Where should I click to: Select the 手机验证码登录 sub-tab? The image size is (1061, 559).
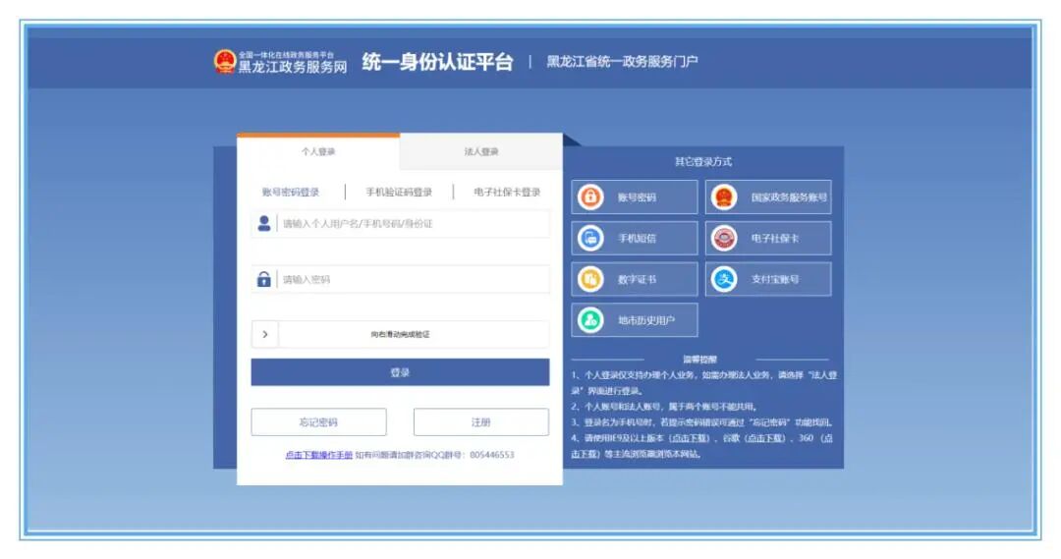(x=399, y=193)
